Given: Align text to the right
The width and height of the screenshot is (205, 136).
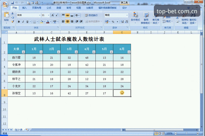Looking at the screenshot, I should tap(72, 21).
